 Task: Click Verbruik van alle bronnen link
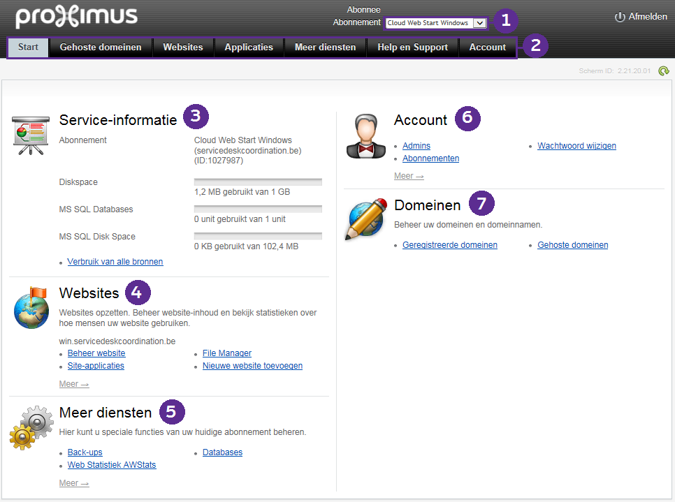pyautogui.click(x=115, y=262)
